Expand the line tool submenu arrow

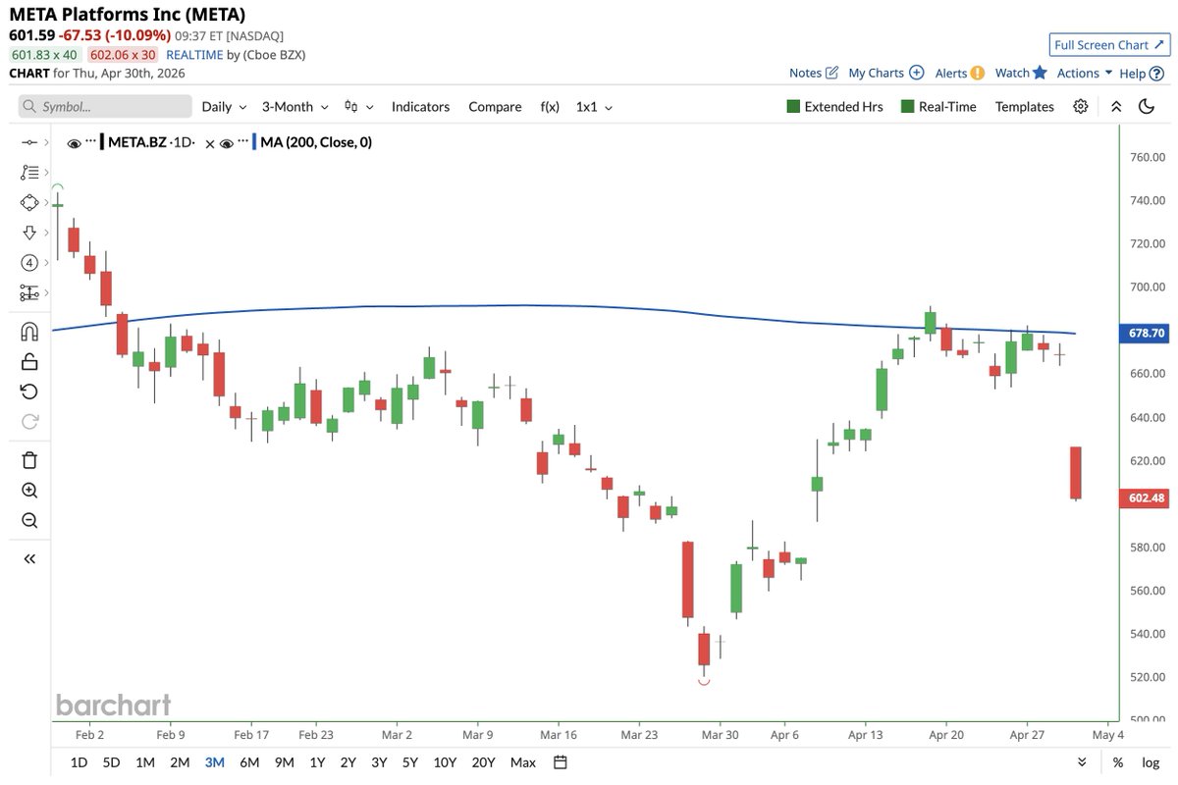pos(45,142)
